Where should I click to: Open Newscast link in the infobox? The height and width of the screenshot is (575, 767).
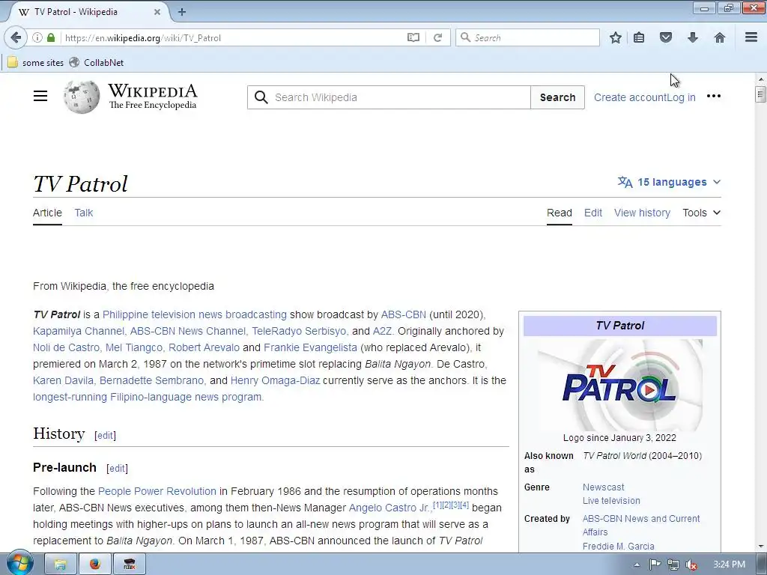603,487
